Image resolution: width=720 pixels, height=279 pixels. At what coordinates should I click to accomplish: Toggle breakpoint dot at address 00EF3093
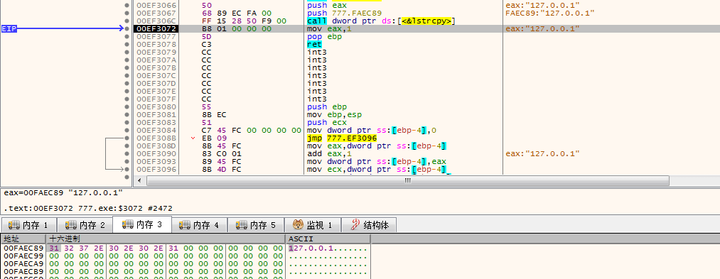pyautogui.click(x=127, y=162)
